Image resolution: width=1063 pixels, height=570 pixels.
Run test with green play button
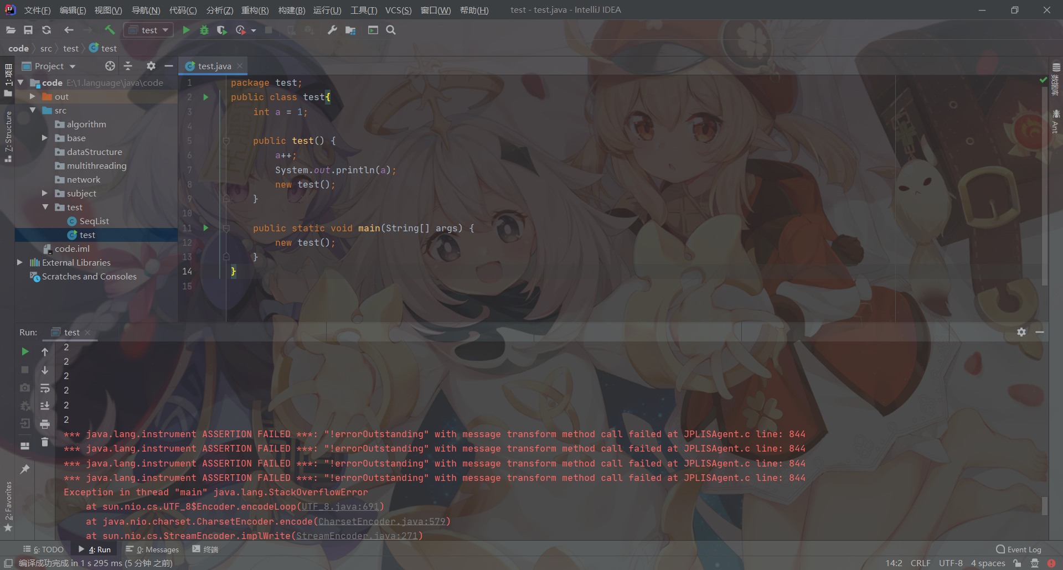coord(187,30)
